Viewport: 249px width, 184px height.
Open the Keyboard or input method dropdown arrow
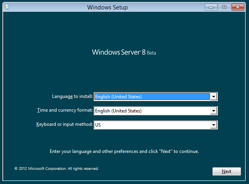tap(213, 125)
